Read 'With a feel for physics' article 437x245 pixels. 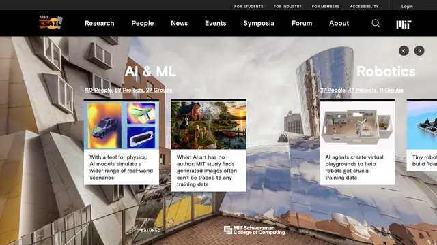pos(122,167)
